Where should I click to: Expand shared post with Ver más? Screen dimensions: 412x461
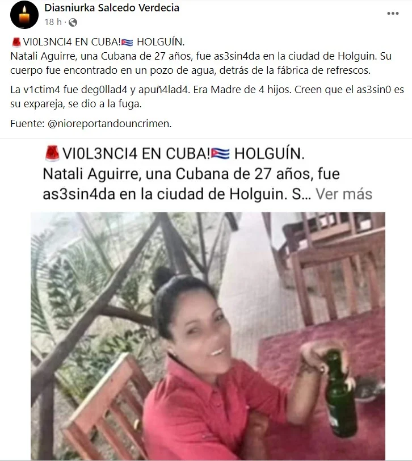point(344,194)
